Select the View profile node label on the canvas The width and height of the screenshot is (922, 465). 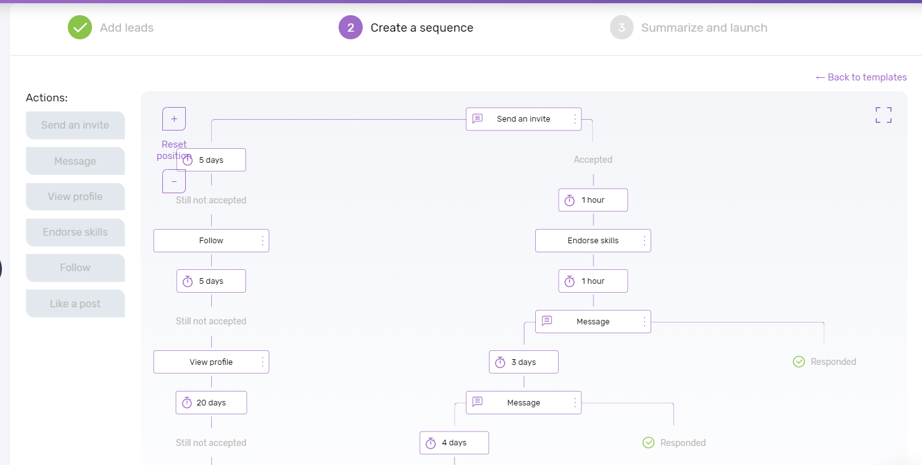click(x=211, y=362)
